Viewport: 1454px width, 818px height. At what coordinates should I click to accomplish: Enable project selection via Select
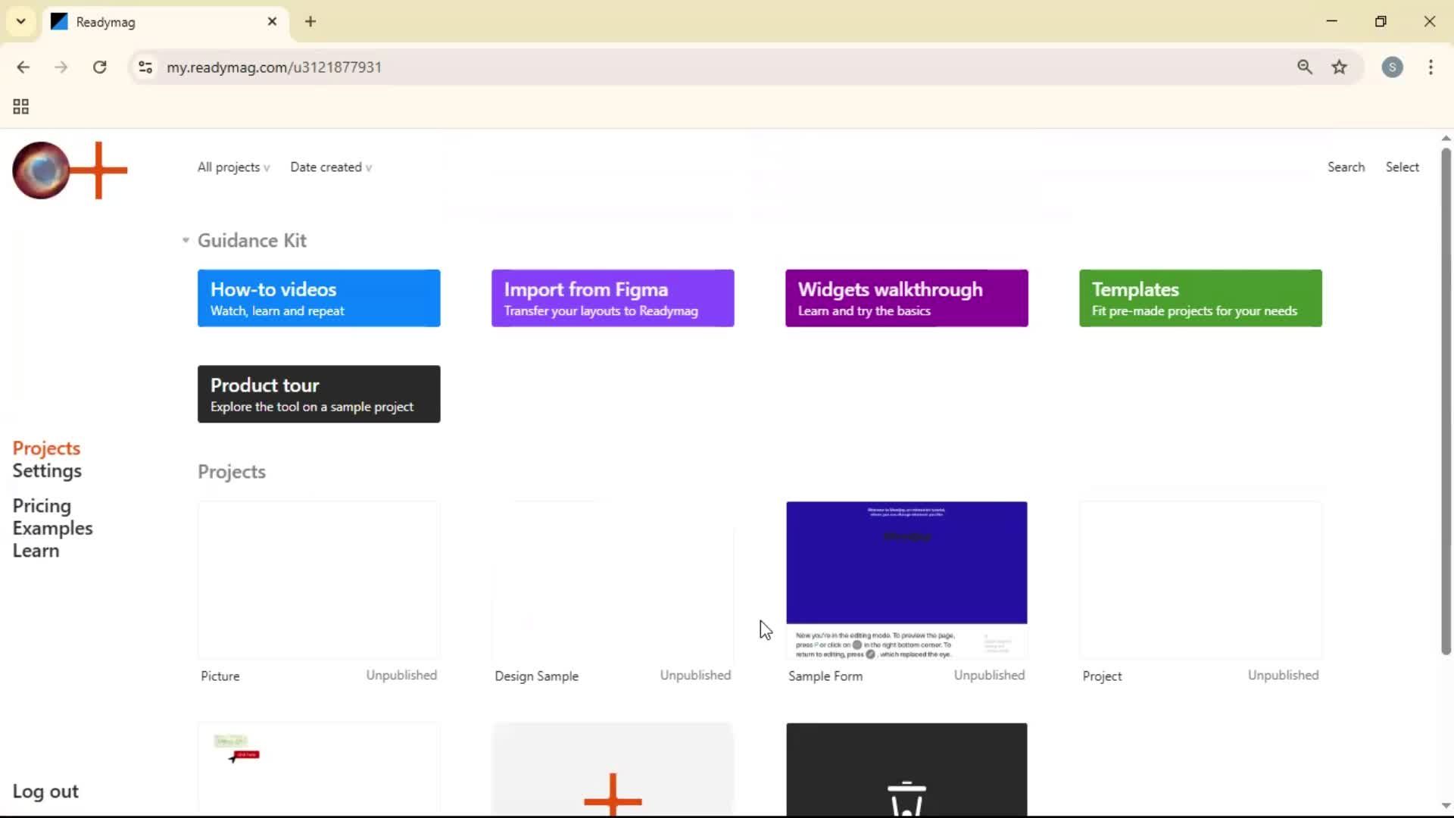tap(1402, 167)
